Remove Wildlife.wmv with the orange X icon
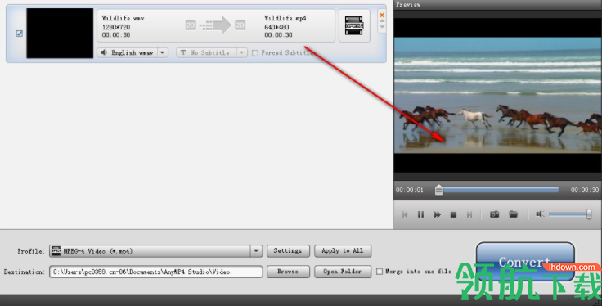Screen dimensions: 602x306 coord(382,16)
